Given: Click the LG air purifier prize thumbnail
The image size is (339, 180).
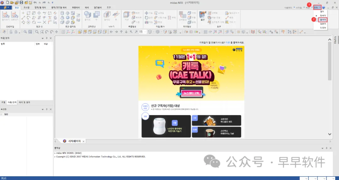Looking at the screenshot, I should (166, 126).
